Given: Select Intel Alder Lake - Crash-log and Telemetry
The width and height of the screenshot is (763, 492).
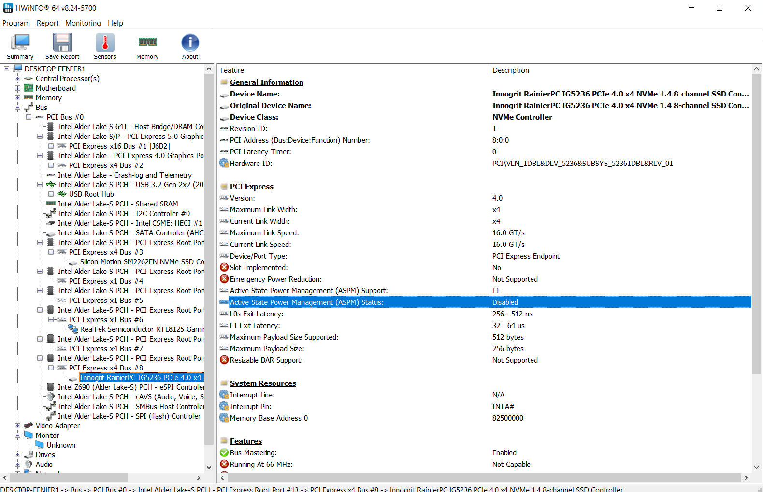Looking at the screenshot, I should [x=125, y=175].
